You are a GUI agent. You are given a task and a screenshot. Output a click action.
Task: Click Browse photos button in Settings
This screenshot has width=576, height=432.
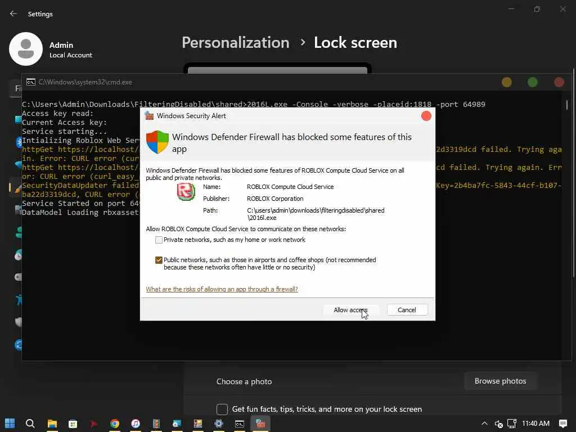pos(500,381)
